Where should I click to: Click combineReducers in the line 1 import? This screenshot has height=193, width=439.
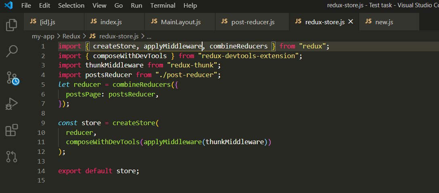tap(238, 46)
